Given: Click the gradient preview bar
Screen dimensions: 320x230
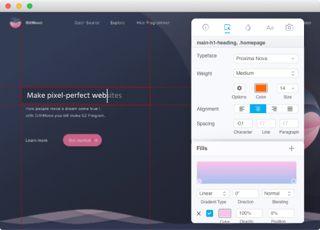Looking at the screenshot, I should pyautogui.click(x=246, y=172).
